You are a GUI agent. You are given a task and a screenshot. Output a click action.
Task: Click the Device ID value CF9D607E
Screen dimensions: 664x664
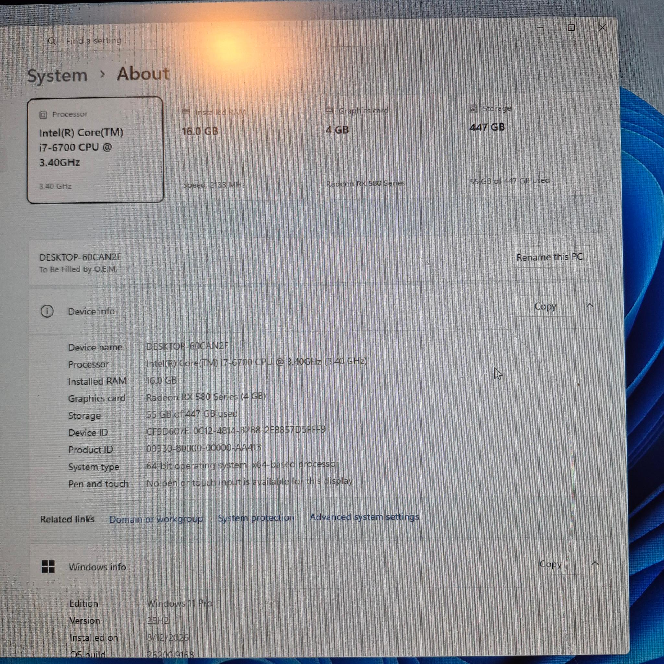click(x=236, y=430)
